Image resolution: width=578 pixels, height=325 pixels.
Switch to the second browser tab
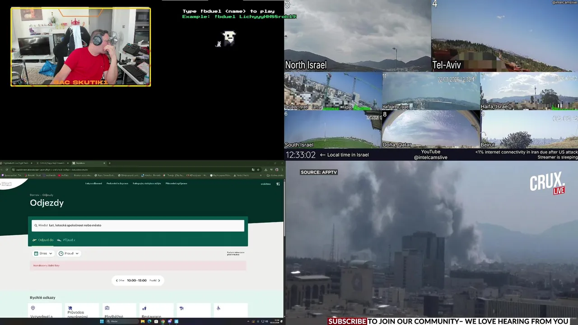coord(53,163)
